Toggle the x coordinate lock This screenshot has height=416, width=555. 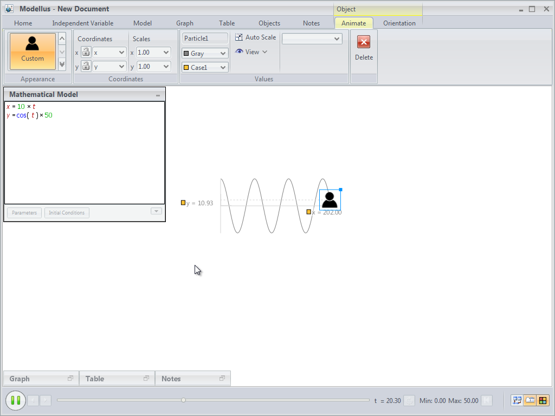86,52
